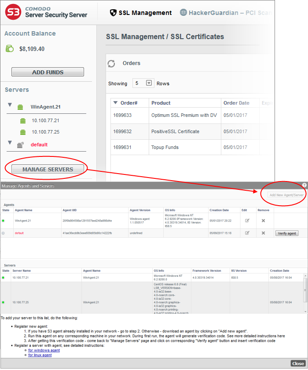Click empty state indicator of default agent
The image size is (308, 370).
coord(4,233)
